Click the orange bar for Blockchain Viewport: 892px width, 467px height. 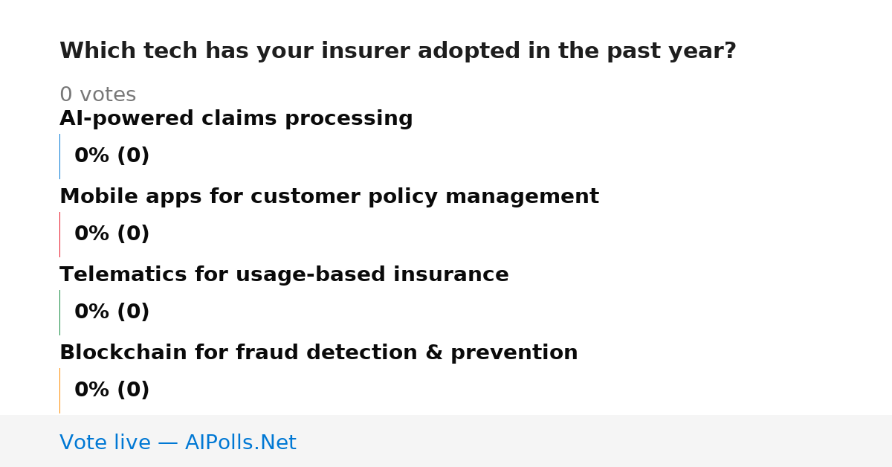pos(59,390)
